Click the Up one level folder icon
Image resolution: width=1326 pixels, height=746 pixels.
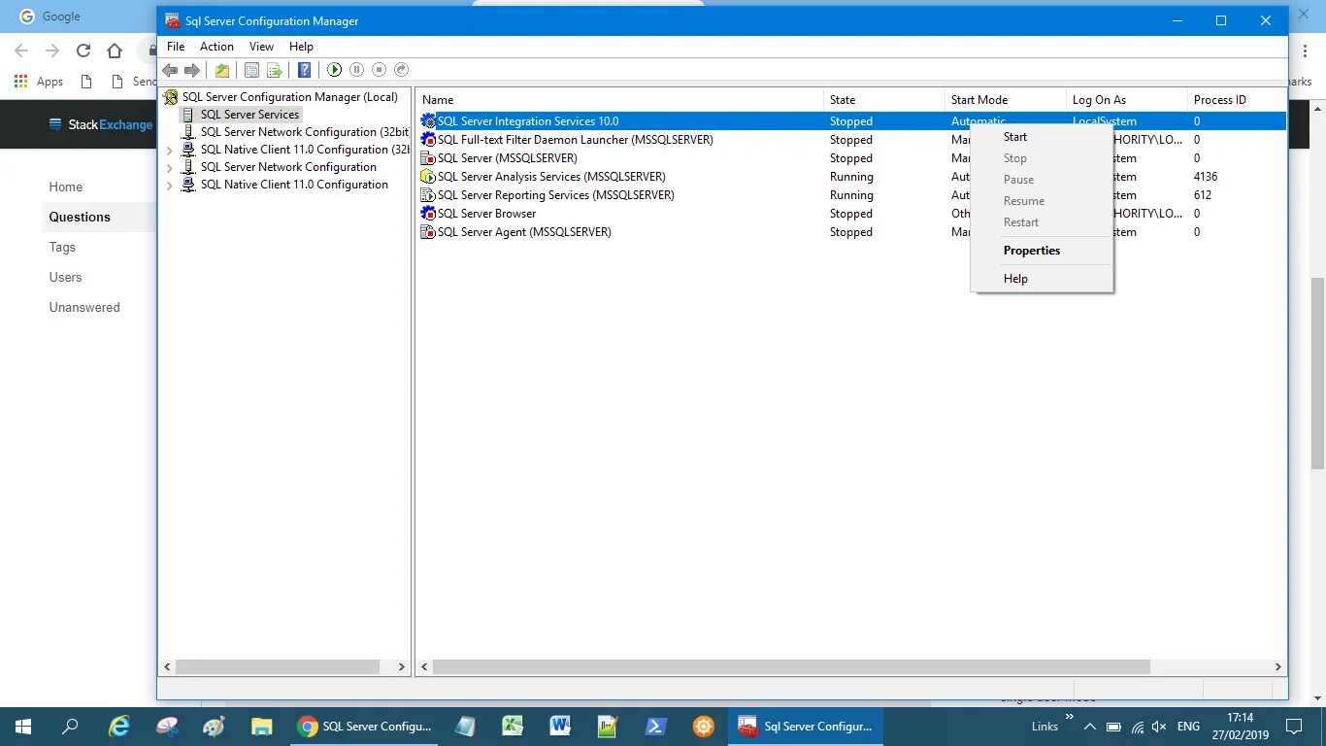222,70
